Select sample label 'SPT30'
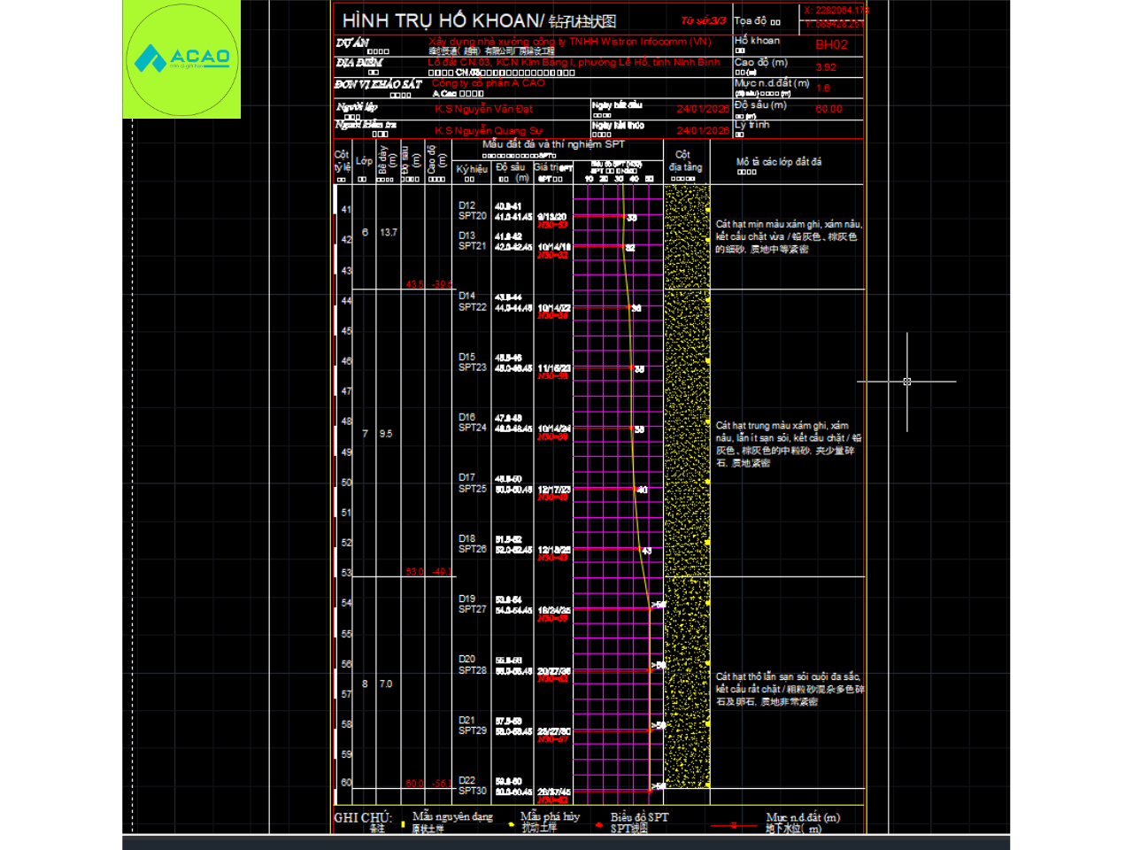Image resolution: width=1133 pixels, height=850 pixels. [473, 791]
